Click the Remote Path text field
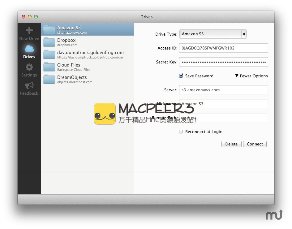 point(223,118)
